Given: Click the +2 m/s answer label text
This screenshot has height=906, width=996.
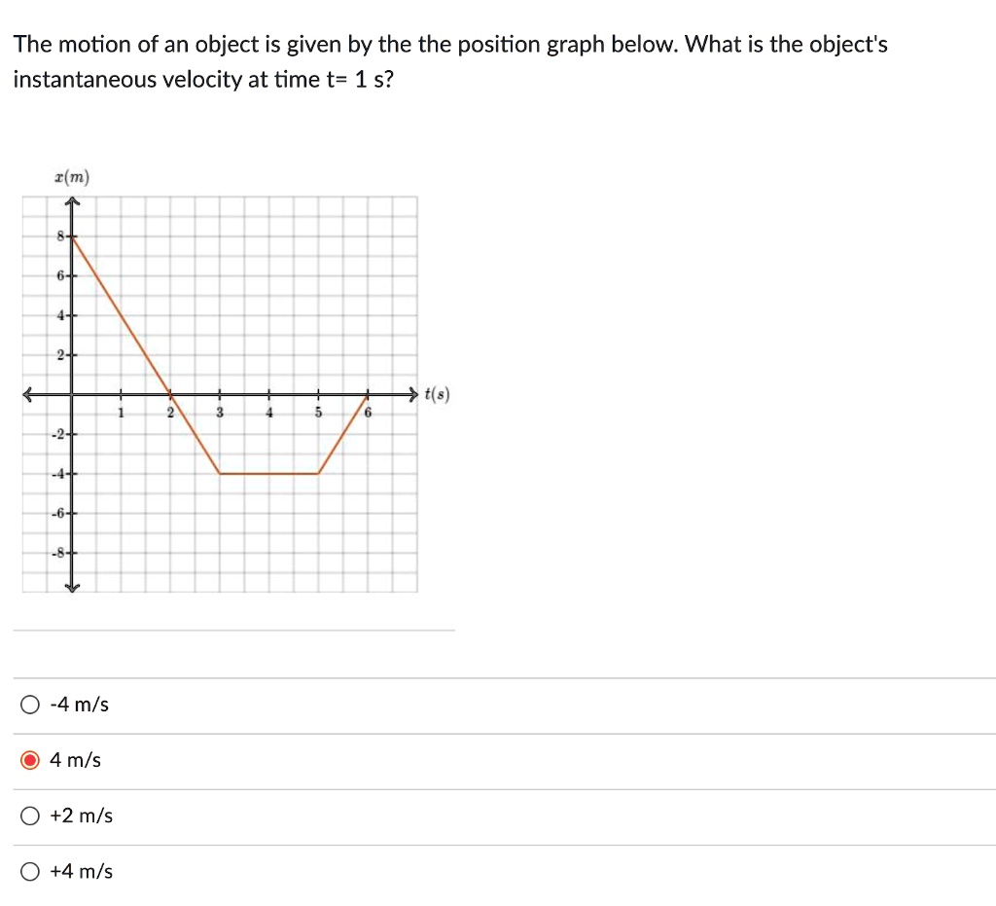Looking at the screenshot, I should click(82, 815).
